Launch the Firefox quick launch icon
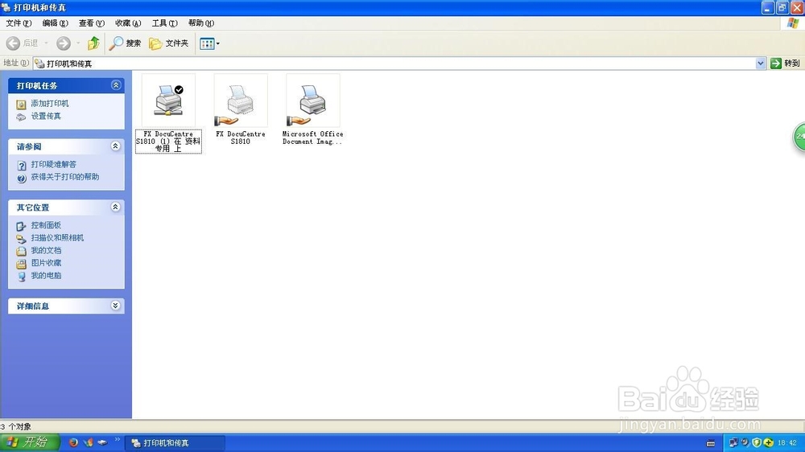805x452 pixels. 73,442
